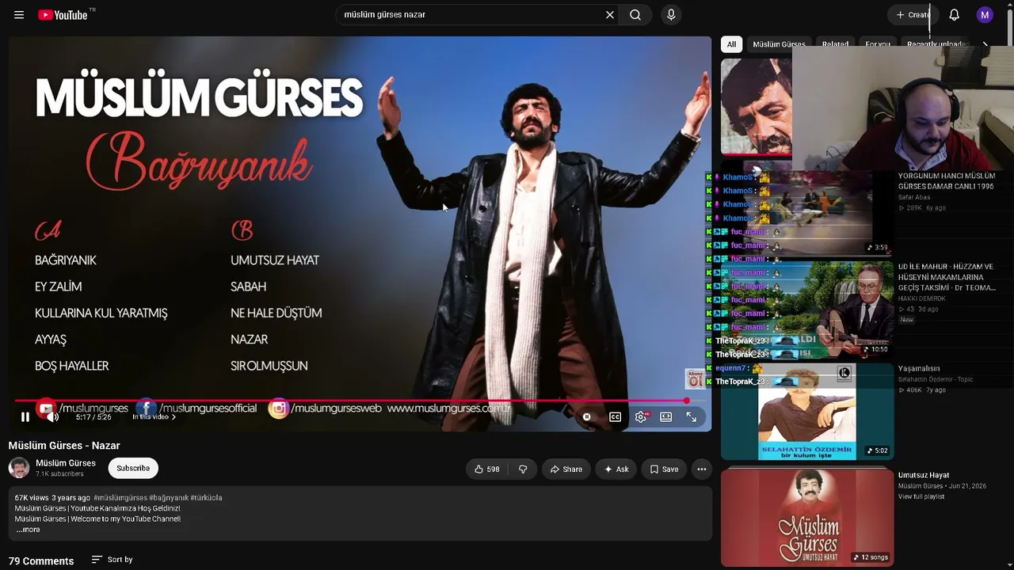
Task: Expand the In this video chapters
Action: click(x=154, y=417)
